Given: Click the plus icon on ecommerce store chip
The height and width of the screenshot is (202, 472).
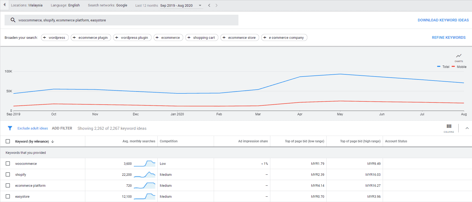Looking at the screenshot, I should tap(224, 37).
